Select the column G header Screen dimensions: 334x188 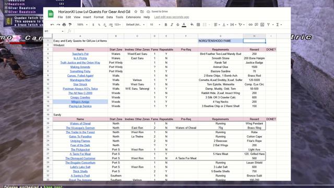pos(220,36)
